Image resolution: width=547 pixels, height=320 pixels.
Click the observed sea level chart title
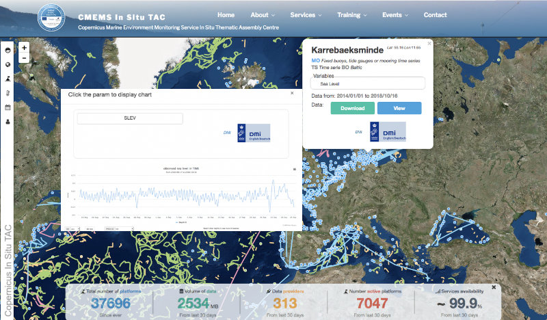181,168
